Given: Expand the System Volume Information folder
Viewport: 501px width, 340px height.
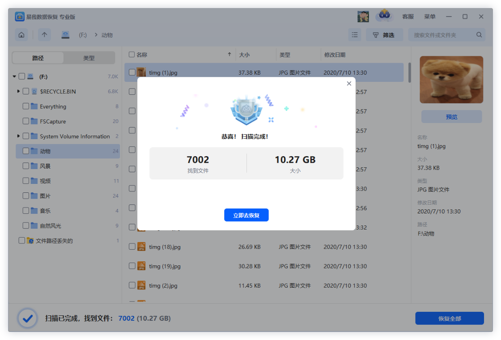Looking at the screenshot, I should click(18, 136).
